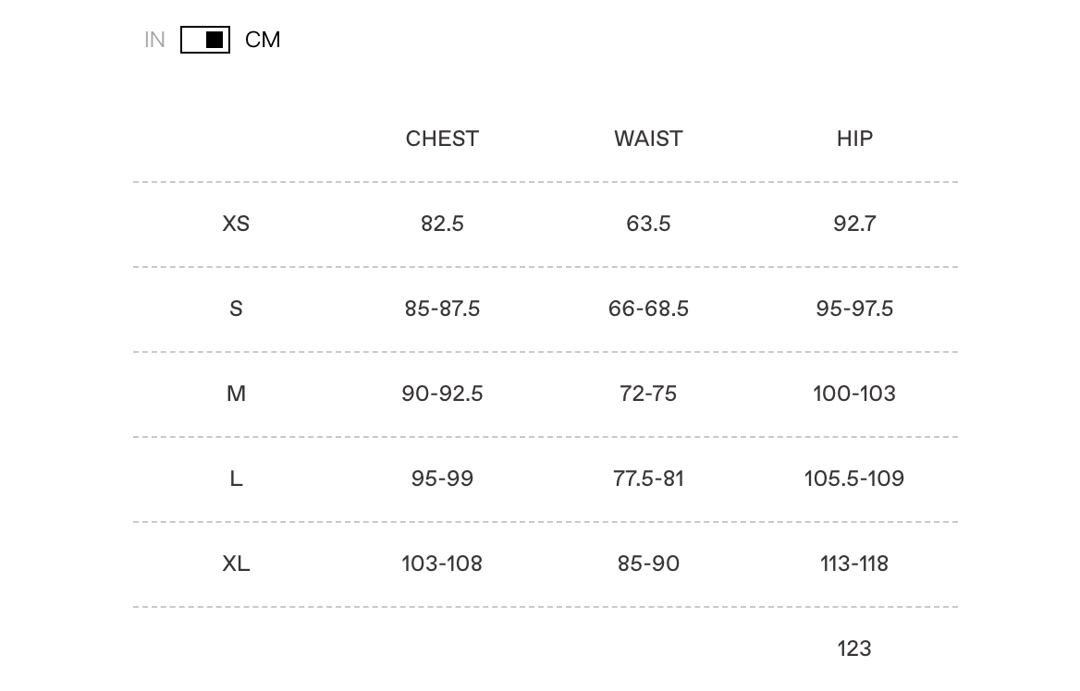Select the L size row label

[236, 479]
